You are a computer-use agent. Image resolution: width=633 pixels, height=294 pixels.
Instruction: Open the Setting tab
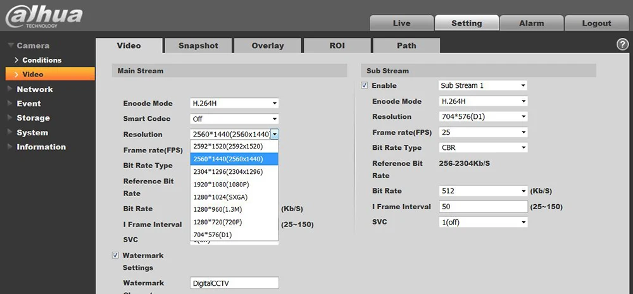tap(467, 23)
